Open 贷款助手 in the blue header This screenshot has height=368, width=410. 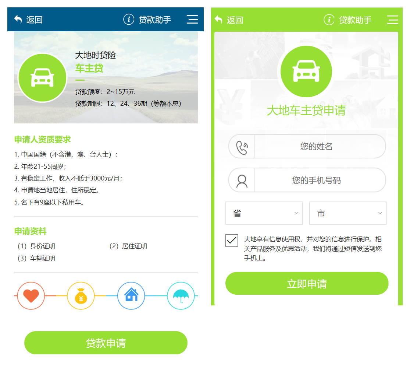click(x=155, y=20)
